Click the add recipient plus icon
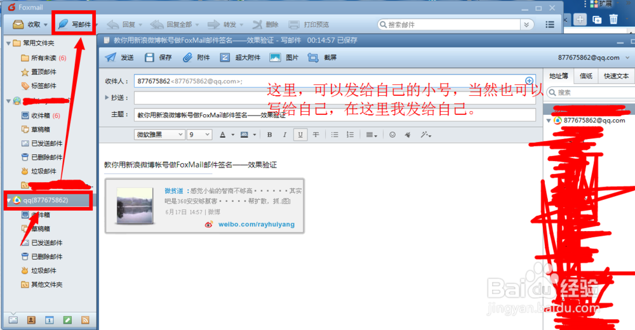Image resolution: width=635 pixels, height=330 pixels. pyautogui.click(x=529, y=81)
